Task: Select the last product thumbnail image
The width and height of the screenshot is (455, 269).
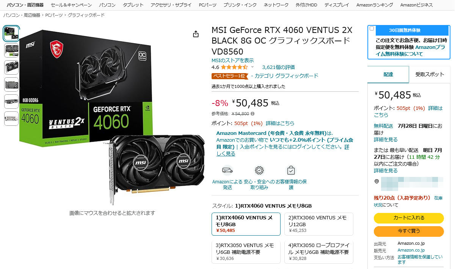Action: point(11,118)
